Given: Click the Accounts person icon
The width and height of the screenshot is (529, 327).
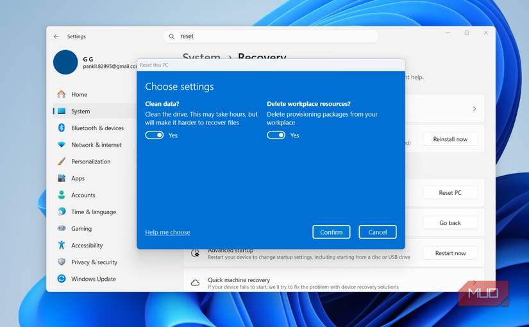Looking at the screenshot, I should tap(62, 195).
